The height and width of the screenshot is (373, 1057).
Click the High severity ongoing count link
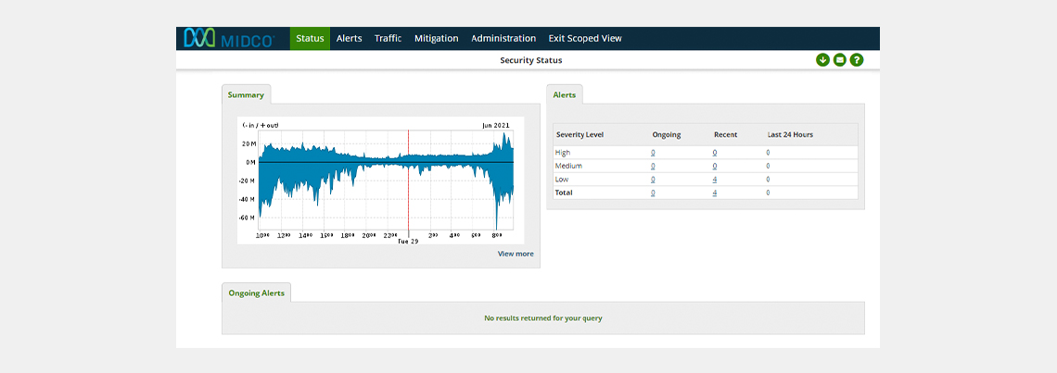[653, 152]
